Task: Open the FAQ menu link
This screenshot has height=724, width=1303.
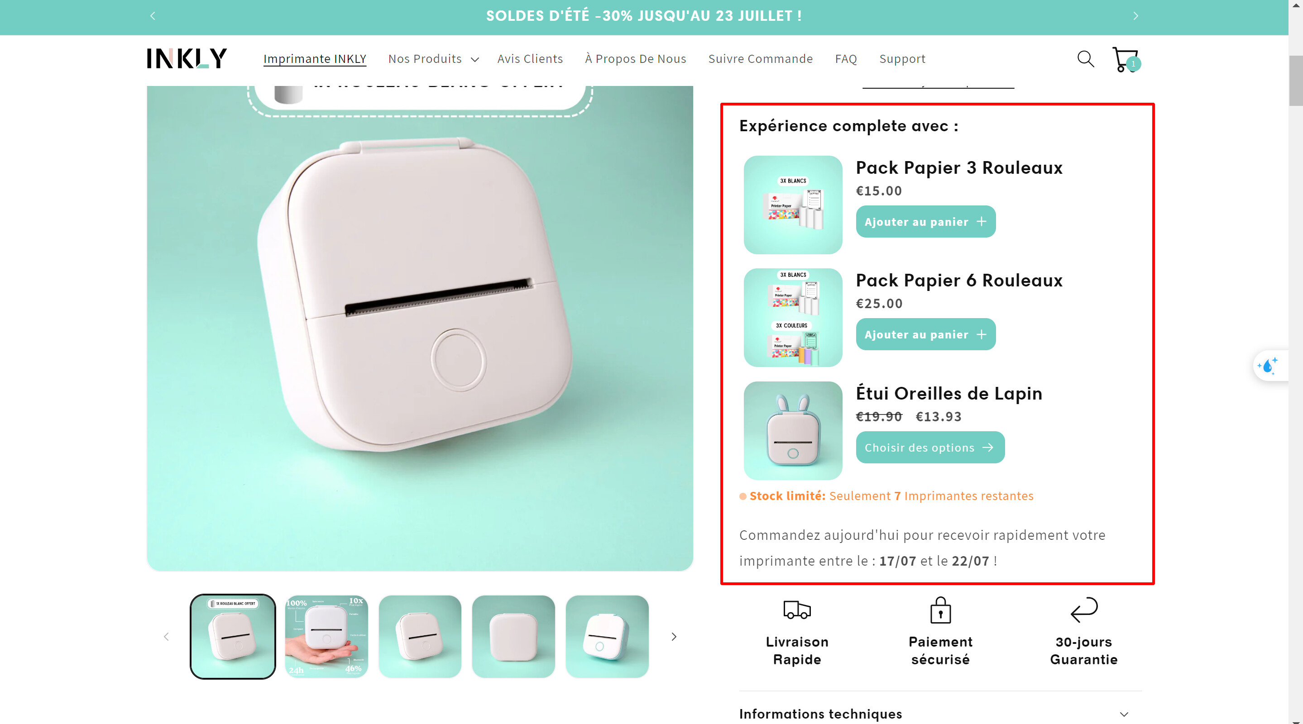Action: [846, 59]
